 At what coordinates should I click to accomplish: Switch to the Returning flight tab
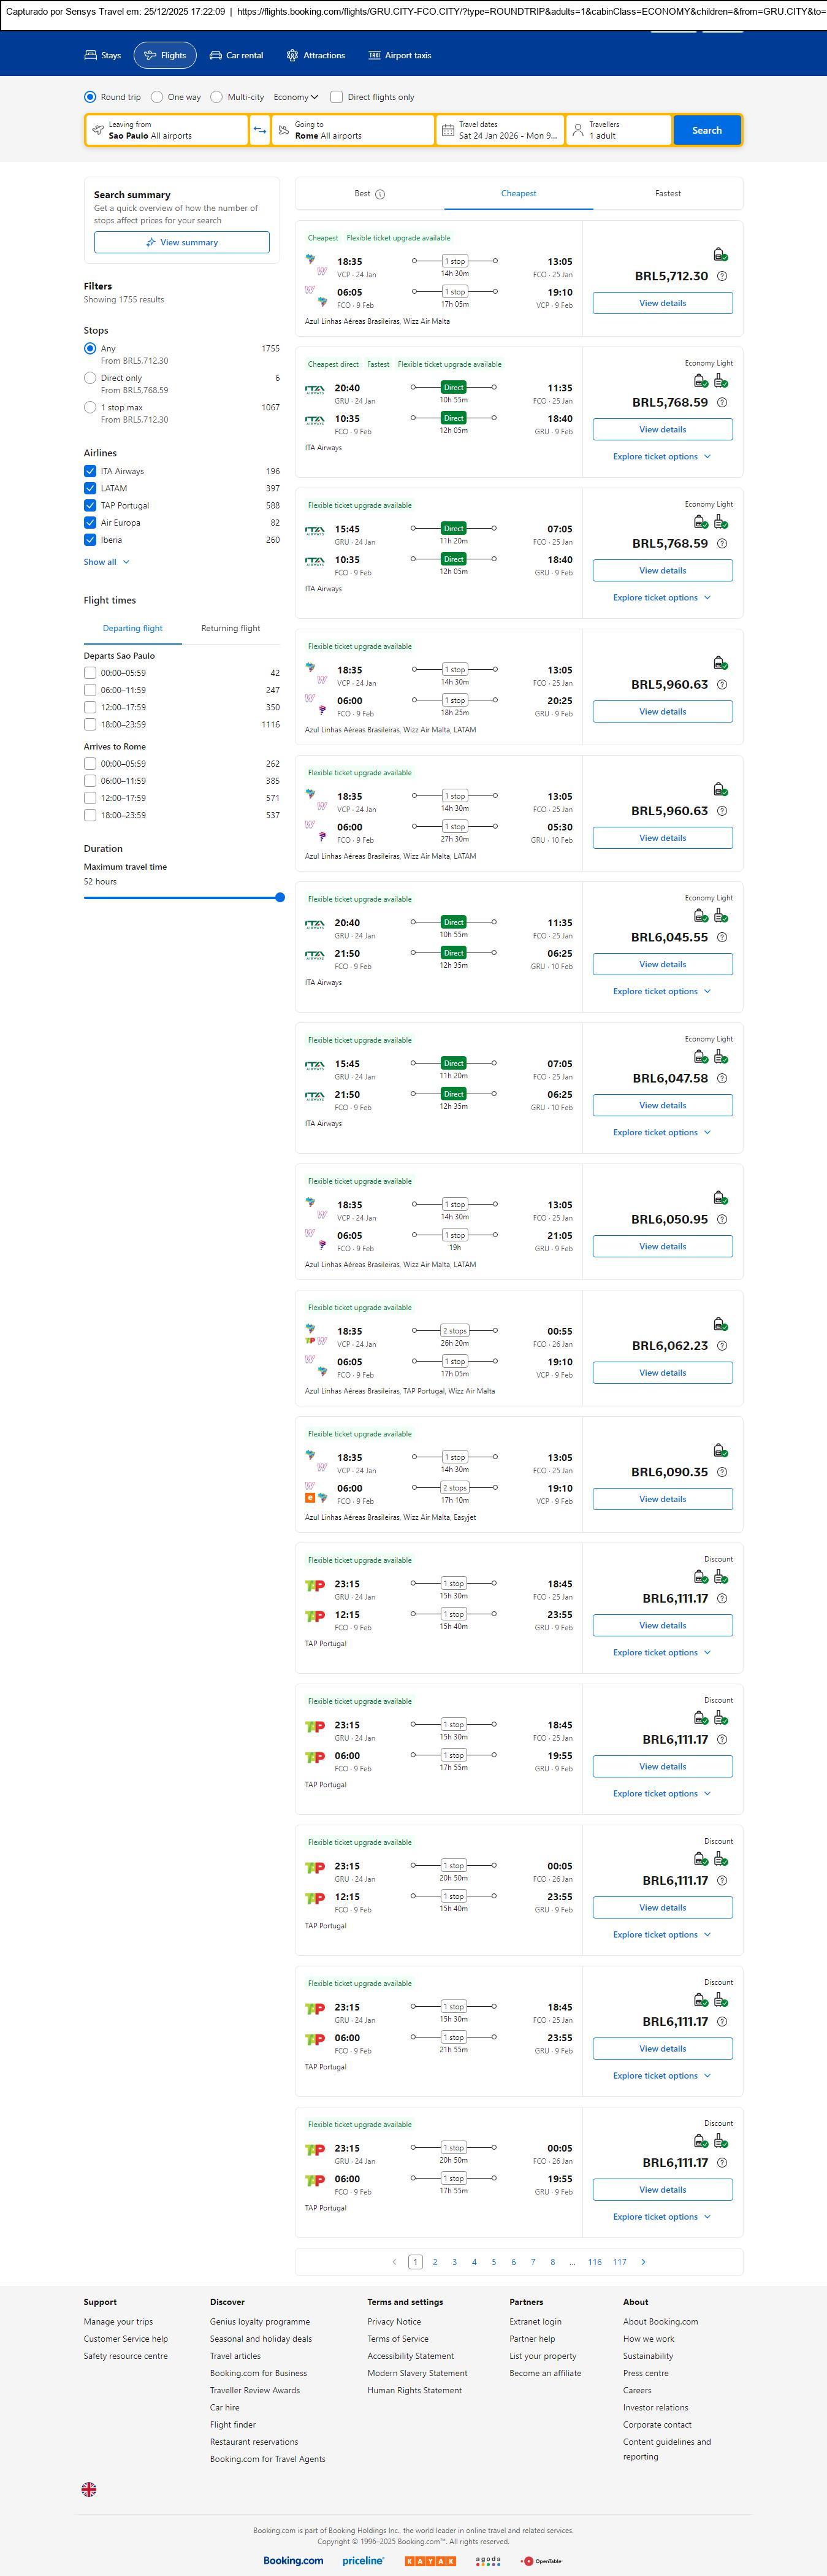[230, 628]
